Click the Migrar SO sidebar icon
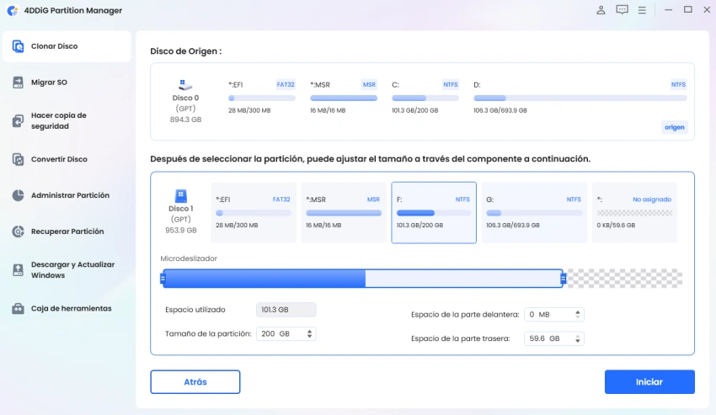716x415 pixels. click(x=18, y=82)
